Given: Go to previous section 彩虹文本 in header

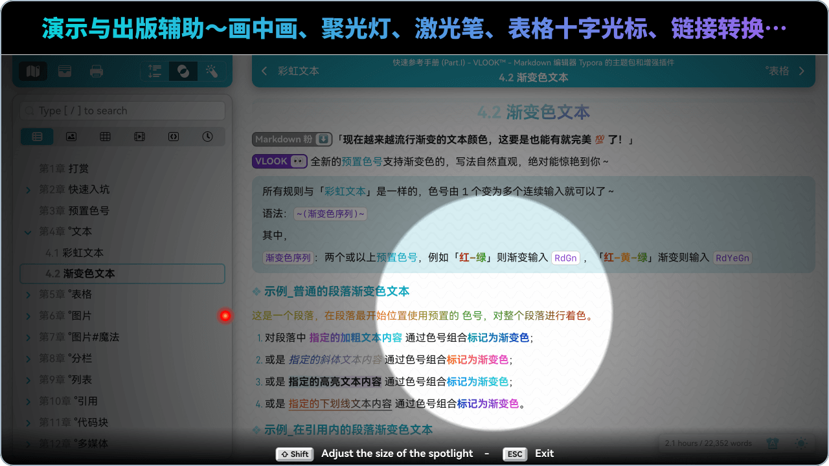Looking at the screenshot, I should [x=290, y=71].
